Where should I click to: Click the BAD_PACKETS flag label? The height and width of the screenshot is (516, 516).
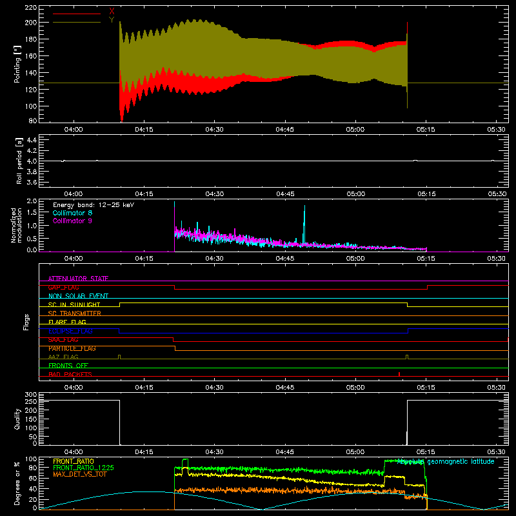[x=70, y=374]
